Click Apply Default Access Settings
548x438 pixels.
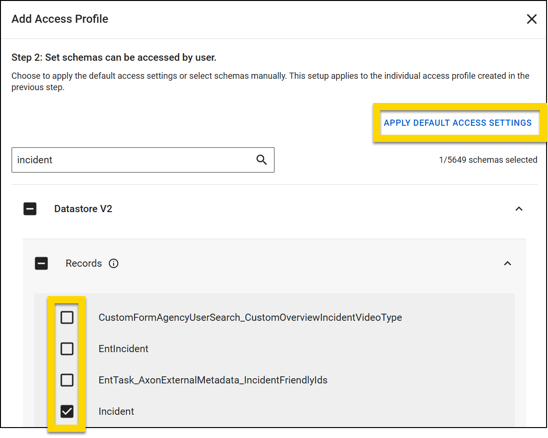457,123
